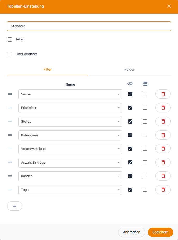Delete the Tags filter row
The width and height of the screenshot is (178, 240).
[163, 190]
